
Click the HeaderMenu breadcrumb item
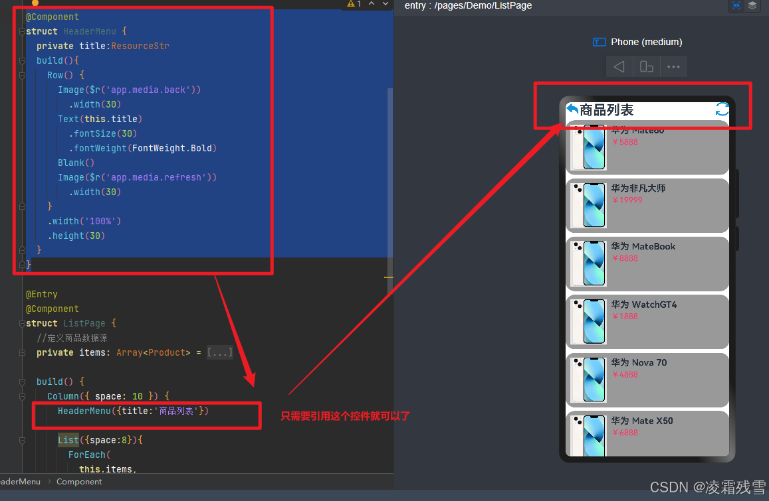[x=20, y=482]
